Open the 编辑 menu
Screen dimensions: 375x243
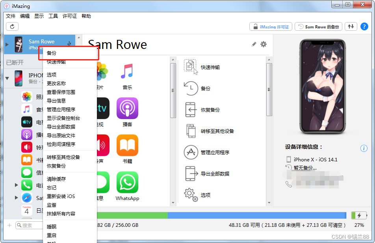tap(25, 16)
